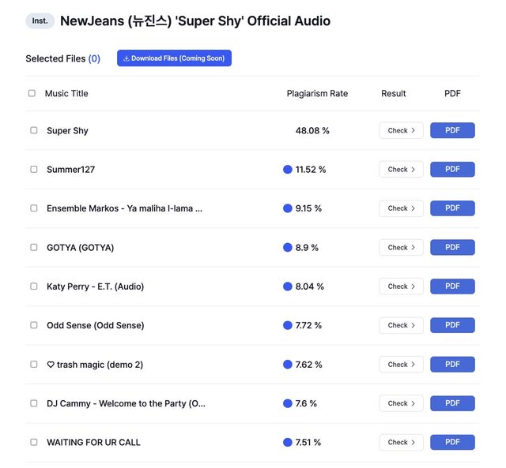Open Check result for Odd Sense
506x468 pixels.
click(x=401, y=325)
